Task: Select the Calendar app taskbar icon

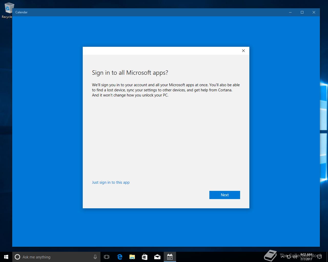Action: click(170, 257)
